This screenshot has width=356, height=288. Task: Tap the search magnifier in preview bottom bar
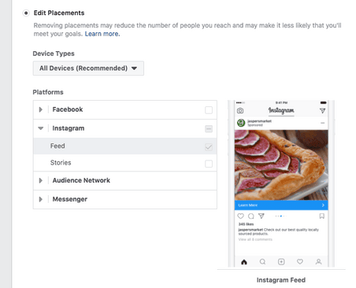coord(262,261)
